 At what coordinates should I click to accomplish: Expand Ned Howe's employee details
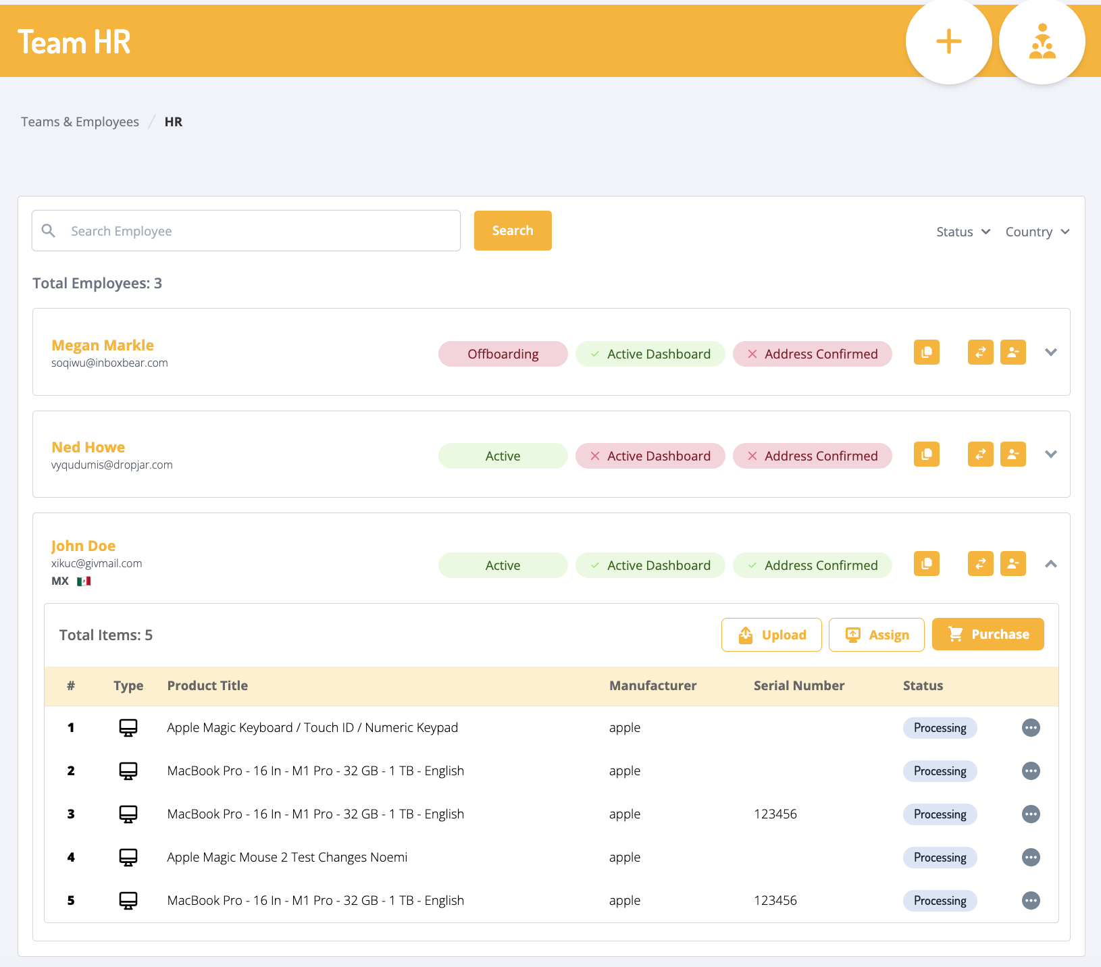[x=1050, y=454]
